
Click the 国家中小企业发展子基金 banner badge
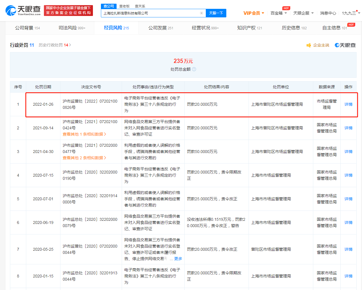(68, 11)
